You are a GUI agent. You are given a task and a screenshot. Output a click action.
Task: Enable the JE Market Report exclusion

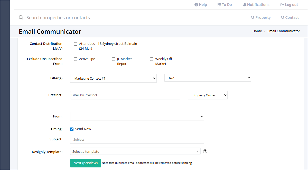(114, 59)
